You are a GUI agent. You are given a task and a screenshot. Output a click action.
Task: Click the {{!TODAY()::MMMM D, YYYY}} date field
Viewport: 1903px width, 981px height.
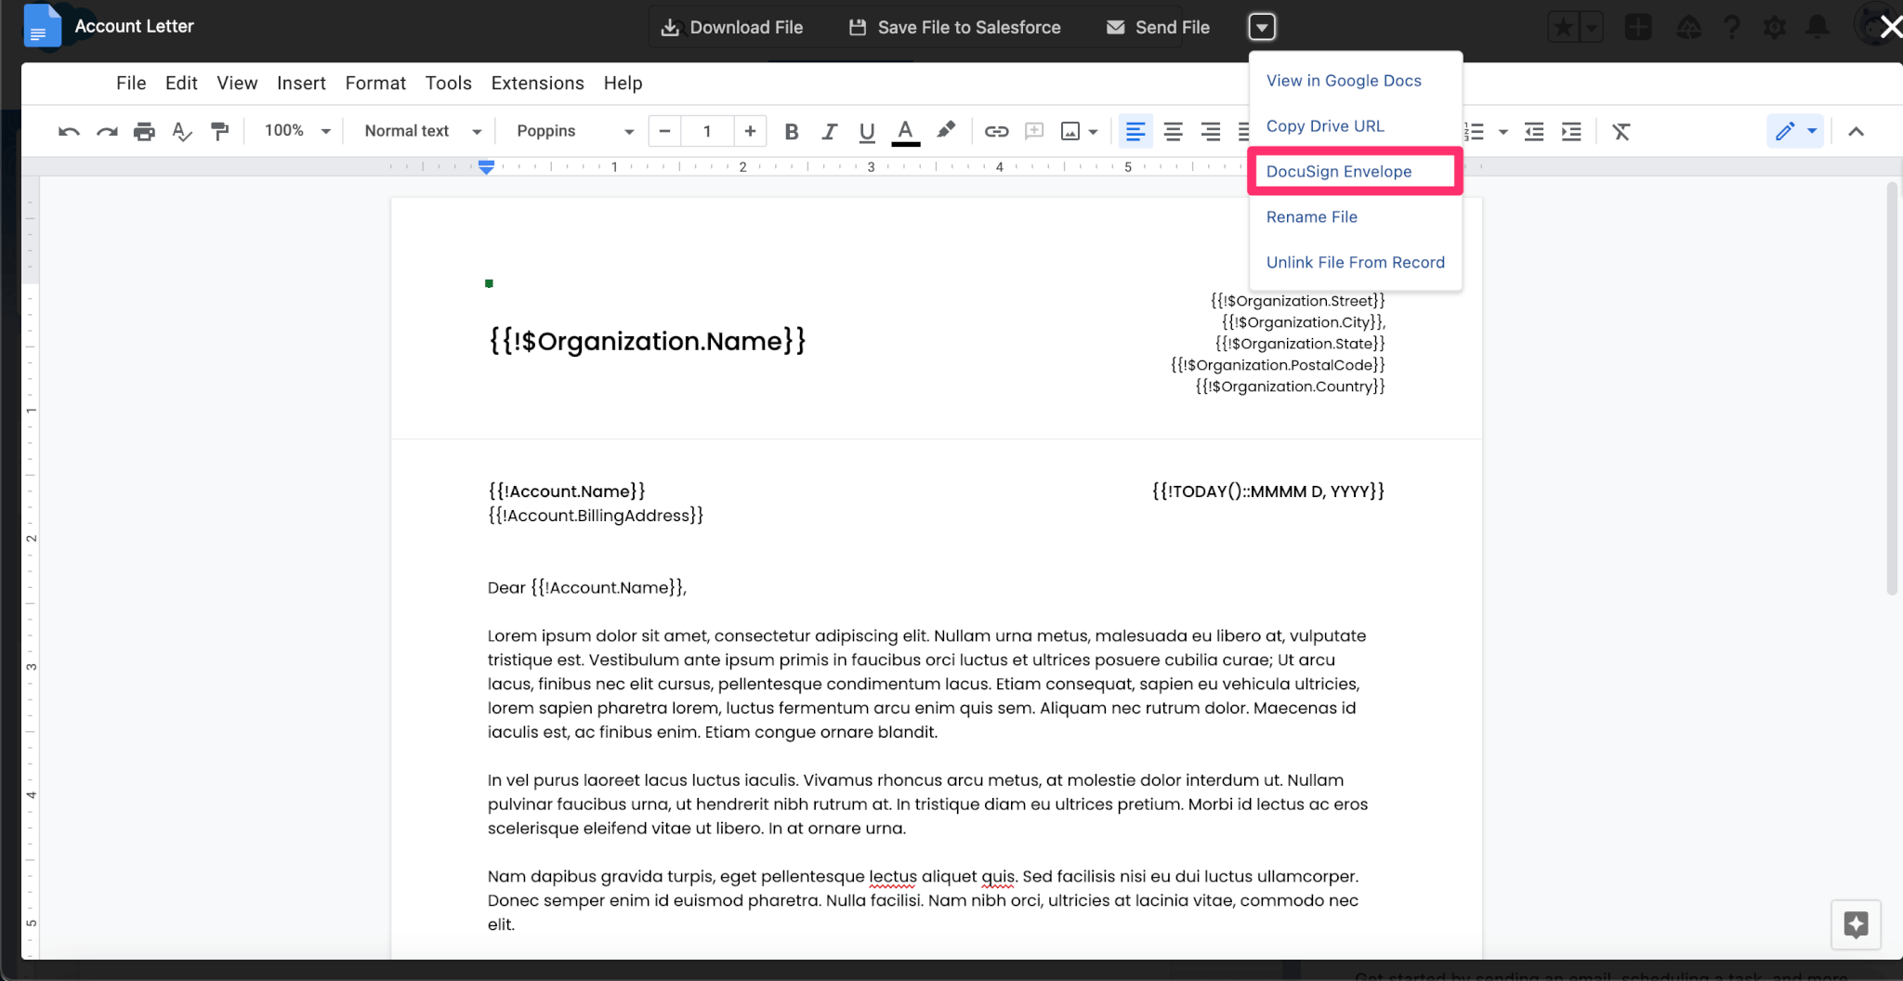1268,491
